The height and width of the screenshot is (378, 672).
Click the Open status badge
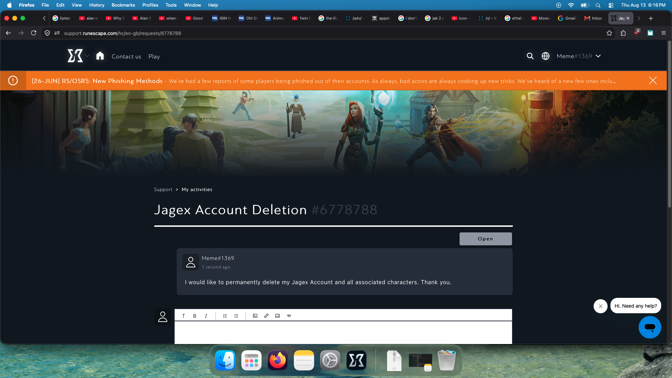(486, 239)
